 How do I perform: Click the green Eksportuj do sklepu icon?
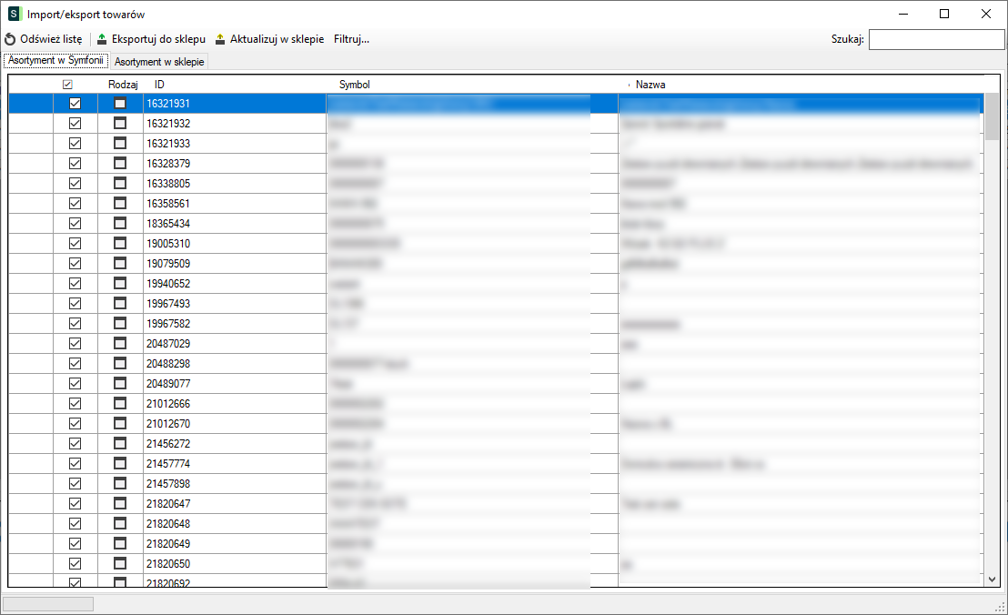coord(102,39)
